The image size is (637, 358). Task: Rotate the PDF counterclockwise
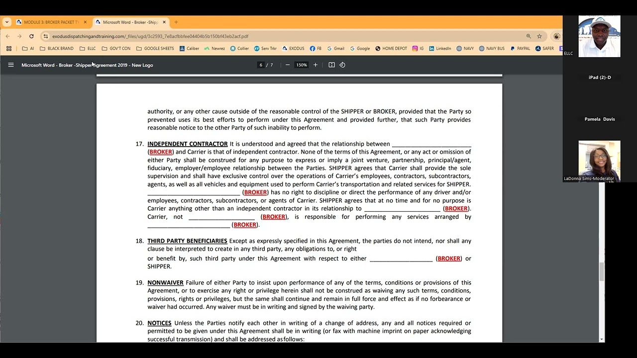click(342, 65)
